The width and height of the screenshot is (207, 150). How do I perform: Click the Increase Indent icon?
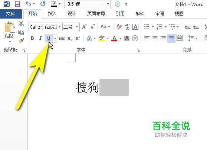tap(196, 27)
